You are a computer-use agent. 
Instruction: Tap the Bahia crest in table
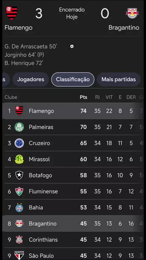19,207
